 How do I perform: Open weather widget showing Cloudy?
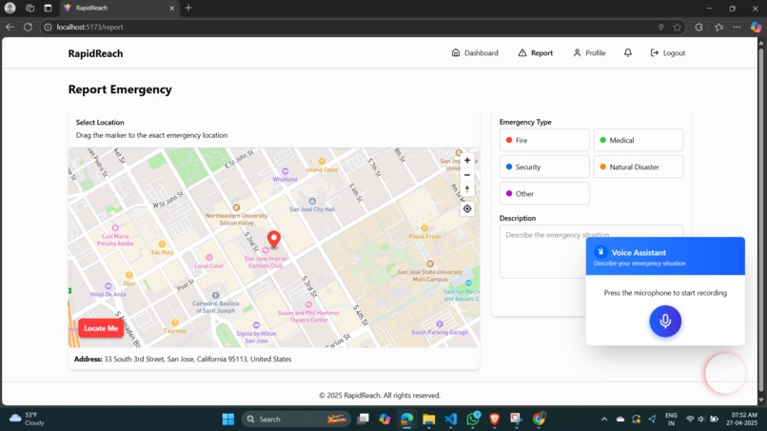coord(28,419)
